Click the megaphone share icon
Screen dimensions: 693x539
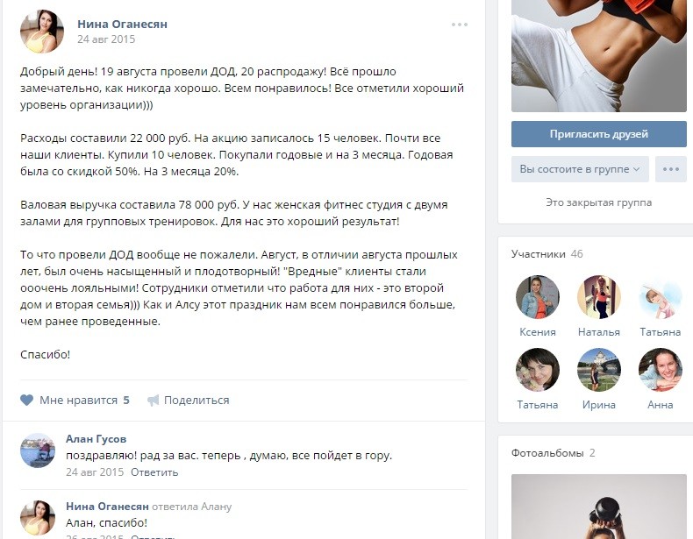pyautogui.click(x=153, y=400)
